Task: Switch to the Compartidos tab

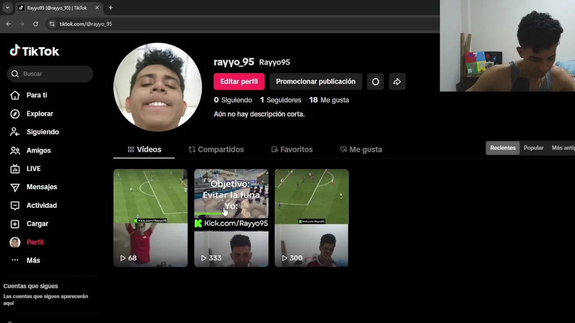Action: tap(216, 149)
